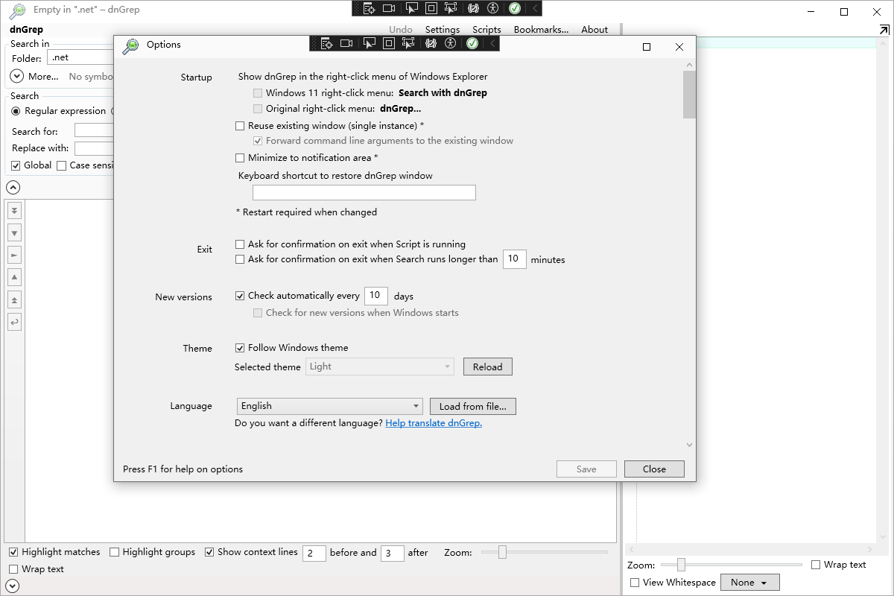Open the Bookmarks... menu

pyautogui.click(x=541, y=30)
